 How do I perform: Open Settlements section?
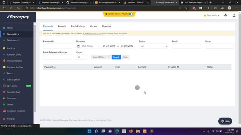[x=12, y=40]
